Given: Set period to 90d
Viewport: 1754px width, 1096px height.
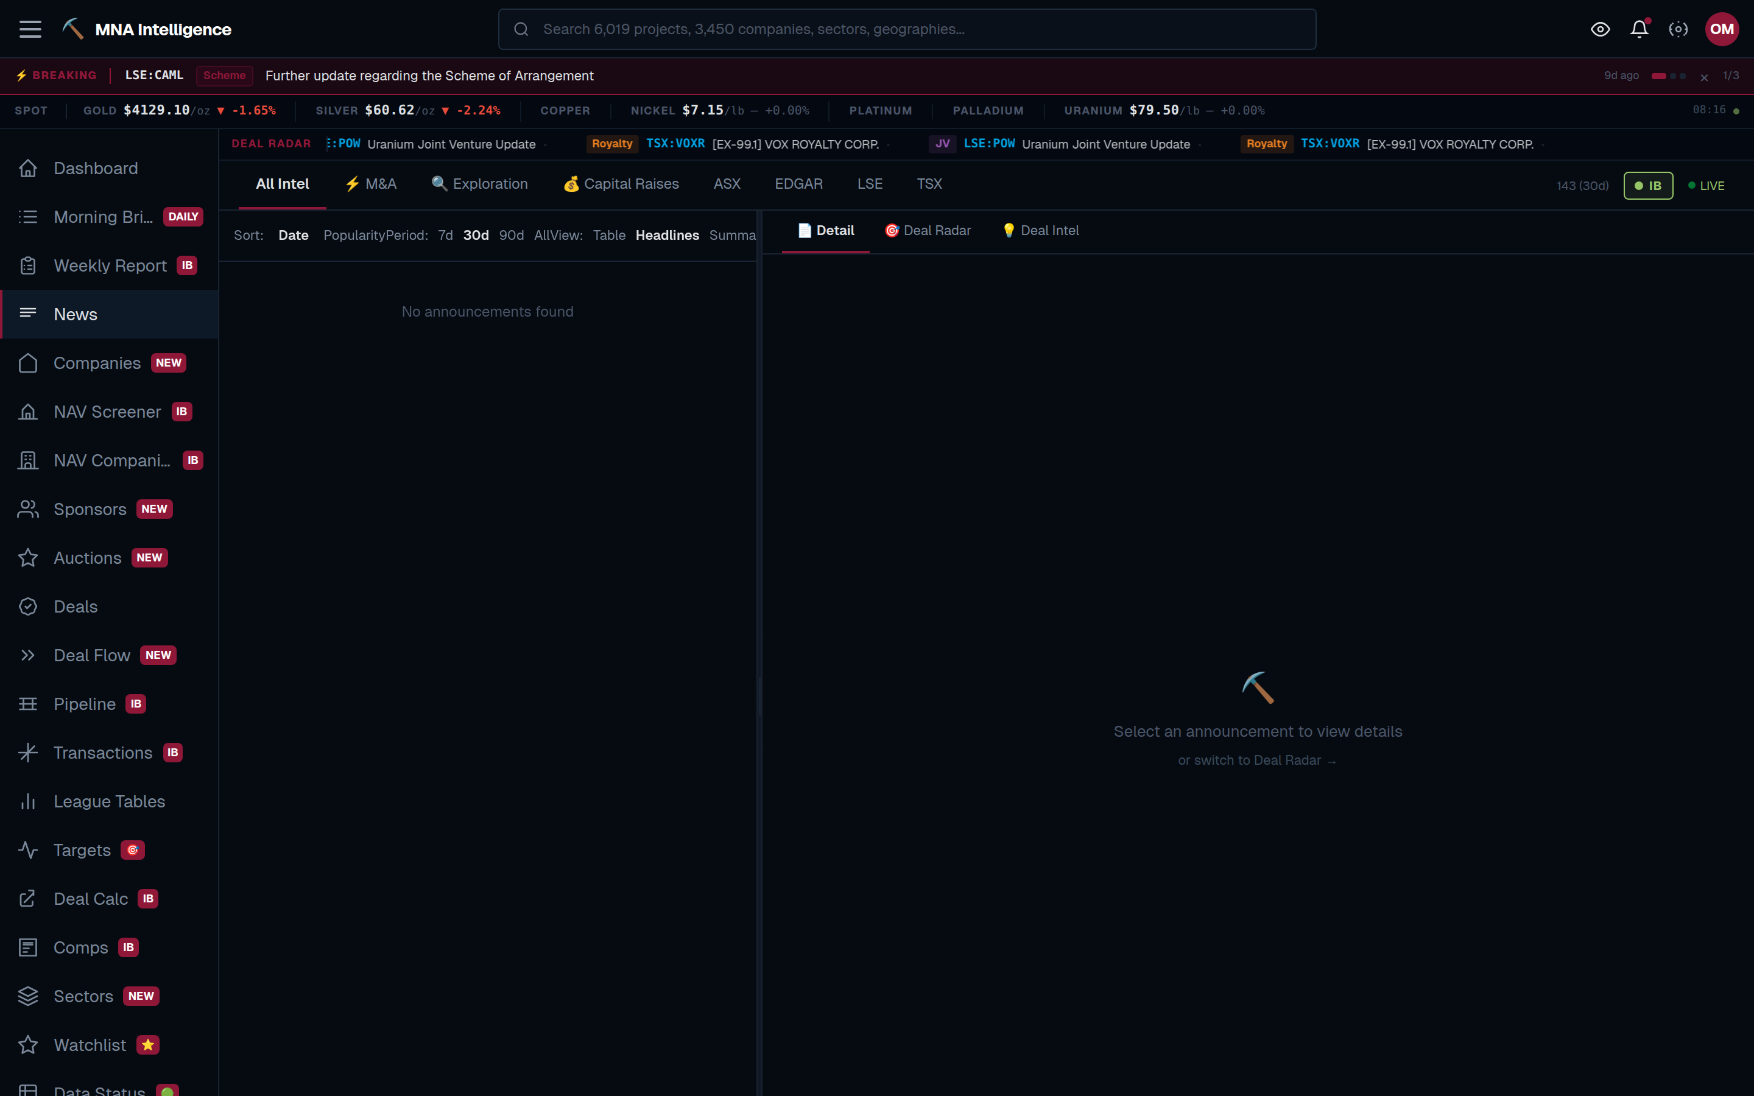Looking at the screenshot, I should point(511,235).
